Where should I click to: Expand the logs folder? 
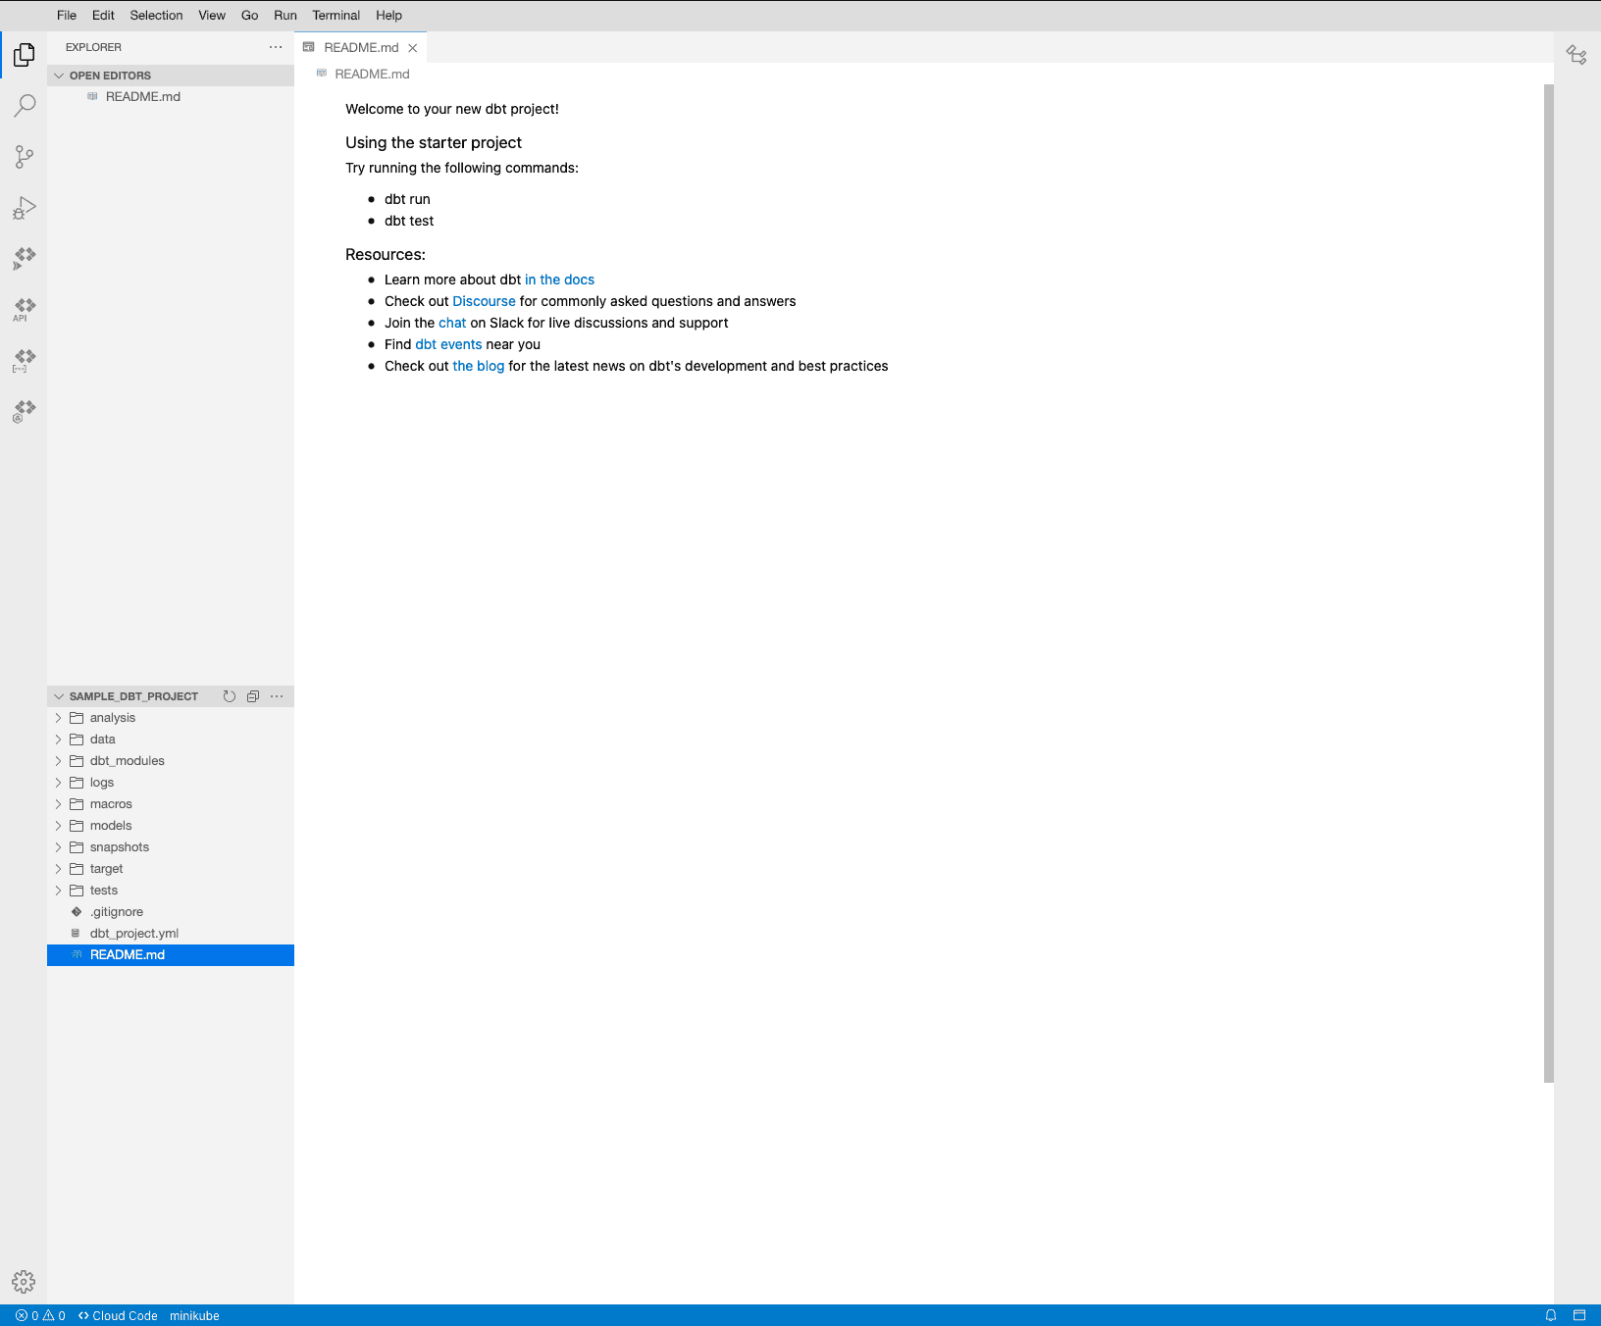(171, 783)
